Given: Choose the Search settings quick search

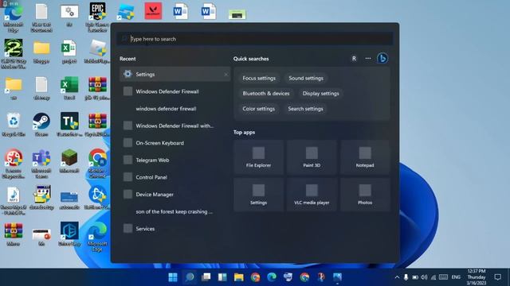Looking at the screenshot, I should (x=305, y=109).
